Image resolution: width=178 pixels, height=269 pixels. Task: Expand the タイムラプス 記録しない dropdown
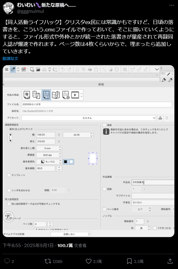pyautogui.click(x=71, y=234)
